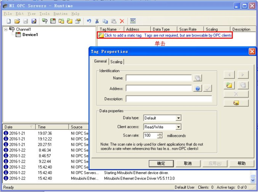Click the Paste toolbar icon
The image size is (258, 192).
pos(114,21)
